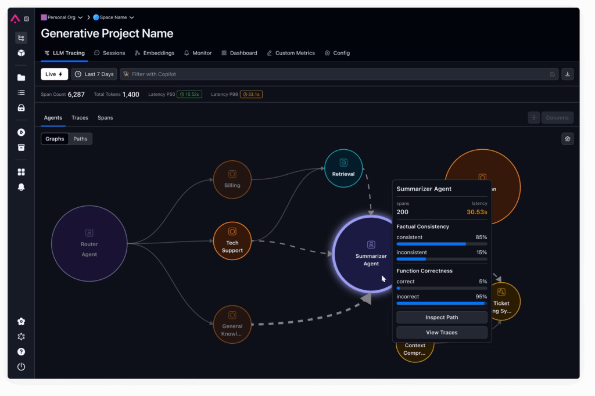The height and width of the screenshot is (396, 595).
Task: Click the Generative Project Name heading
Action: coord(107,33)
